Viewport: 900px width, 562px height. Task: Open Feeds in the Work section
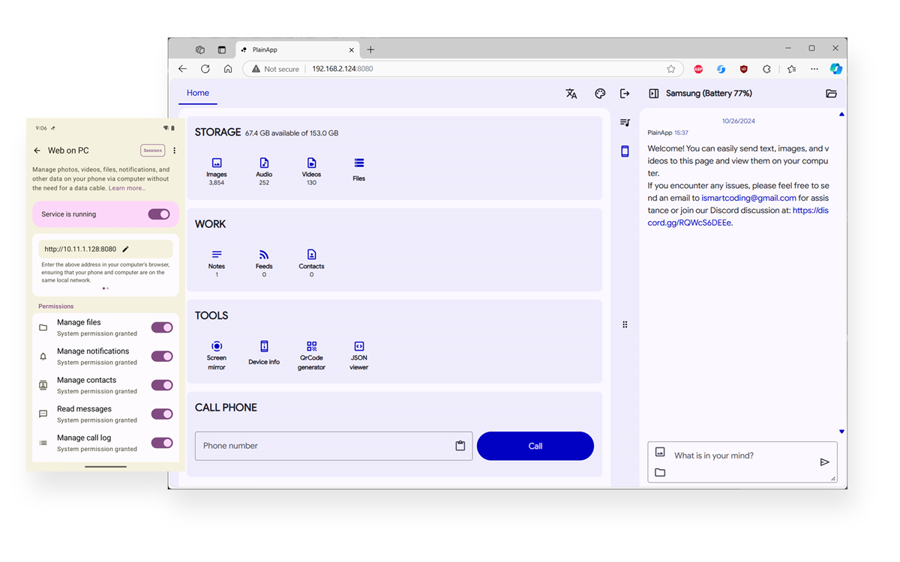pyautogui.click(x=264, y=263)
